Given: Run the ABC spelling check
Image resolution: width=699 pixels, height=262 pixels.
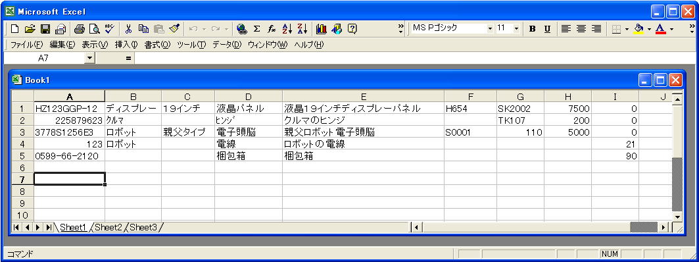Looking at the screenshot, I should tap(109, 29).
